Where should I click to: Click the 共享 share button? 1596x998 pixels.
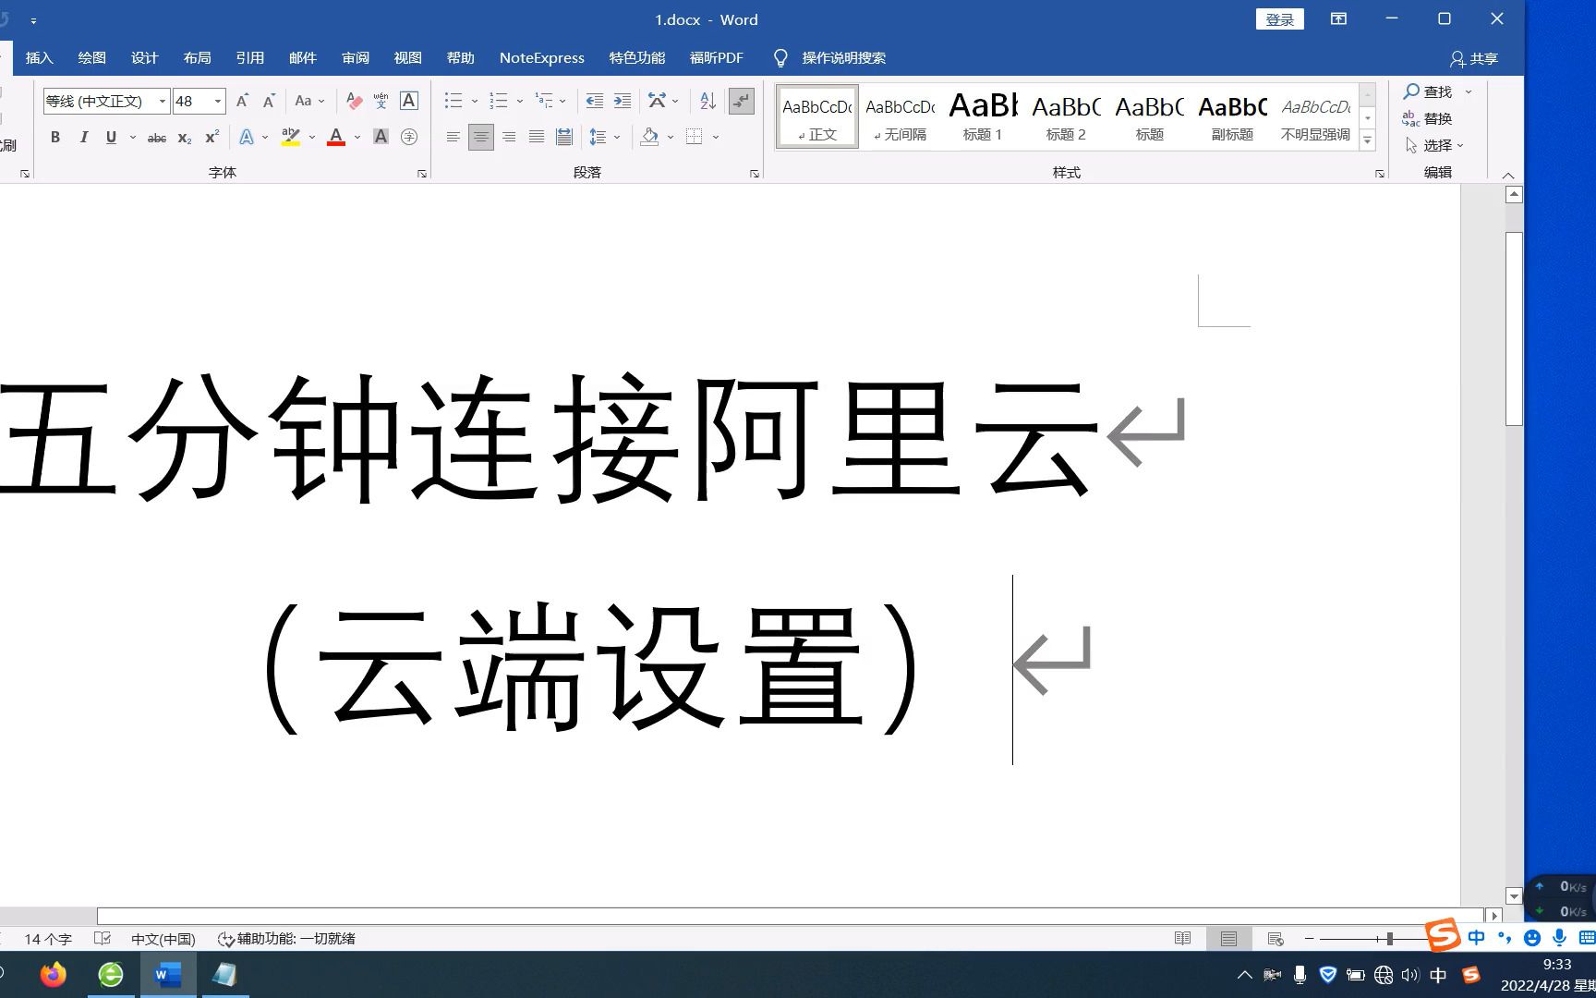1474,58
